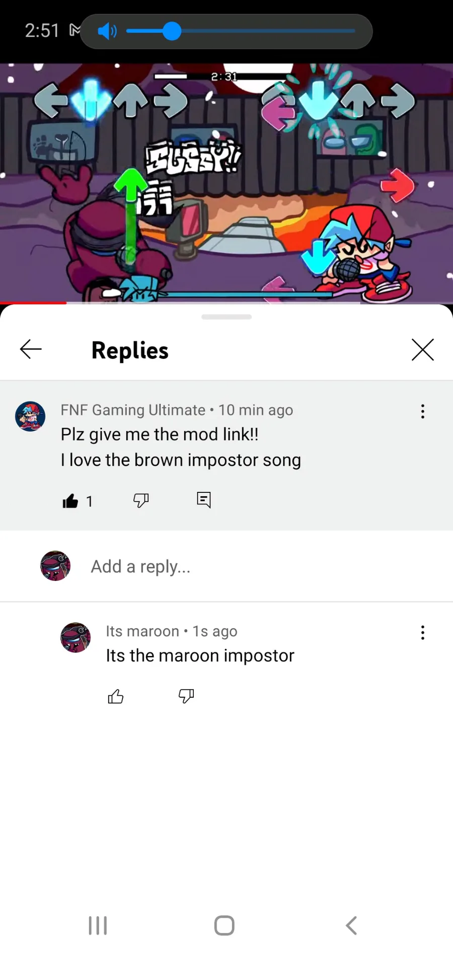Close the Replies panel with X
Viewport: 453px width, 957px height.
coord(422,349)
